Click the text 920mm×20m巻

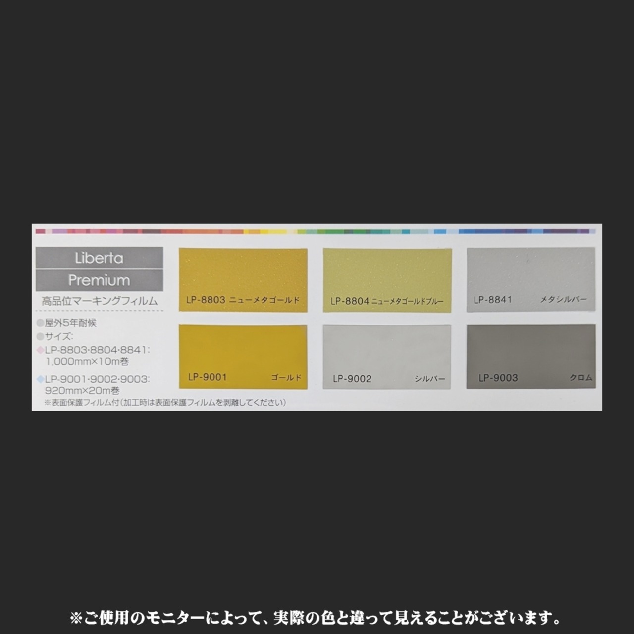[82, 390]
